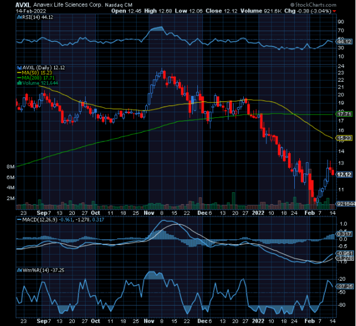Click Sep on the bottom date axis
Viewport: 356px width, 326px height.
tap(42, 321)
